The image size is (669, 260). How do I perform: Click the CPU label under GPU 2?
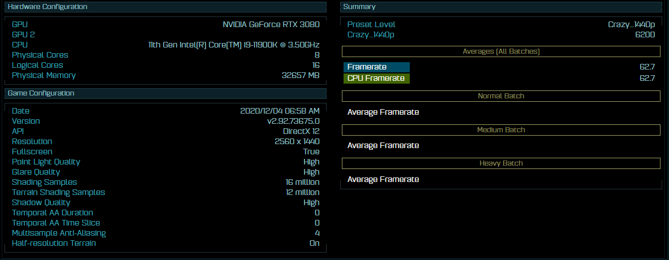[20, 45]
